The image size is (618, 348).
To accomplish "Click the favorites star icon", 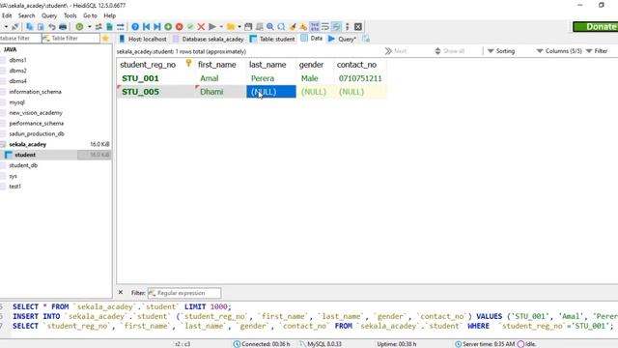I will coord(105,39).
